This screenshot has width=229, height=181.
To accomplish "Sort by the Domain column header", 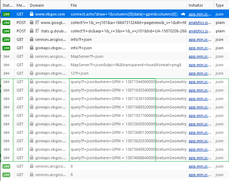I will (37, 5).
